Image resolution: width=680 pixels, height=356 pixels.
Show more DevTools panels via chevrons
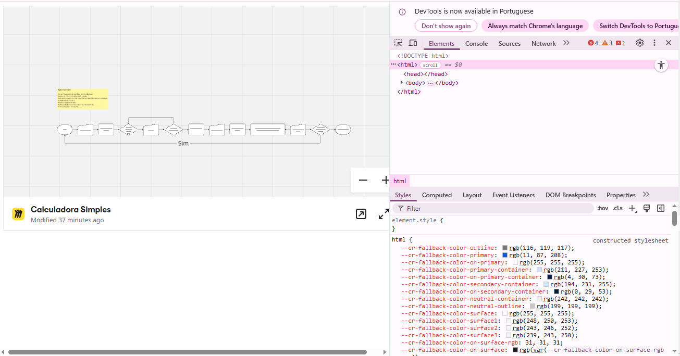pos(566,43)
